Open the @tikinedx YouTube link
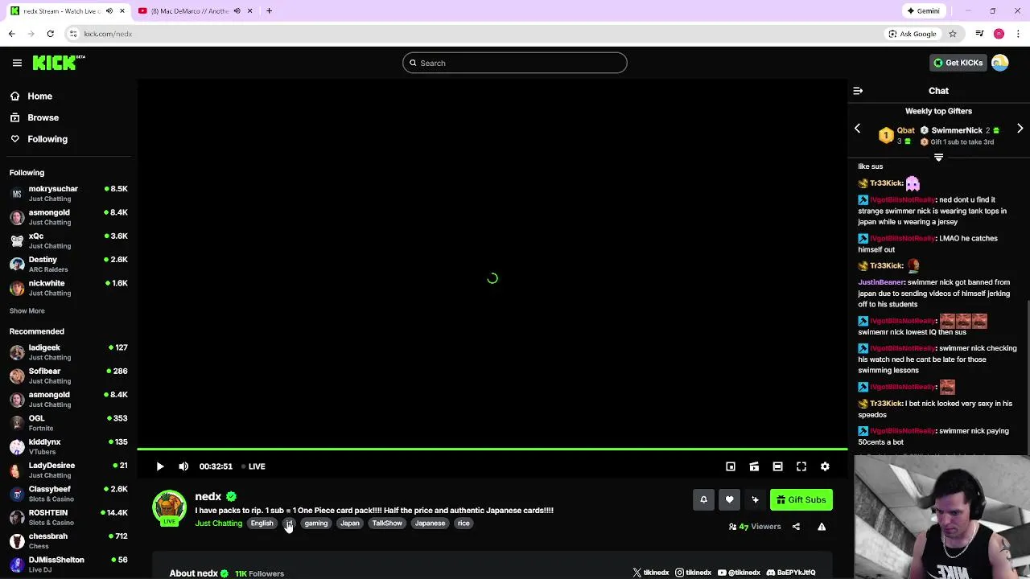Screen dimensions: 1030x579 click(x=739, y=573)
